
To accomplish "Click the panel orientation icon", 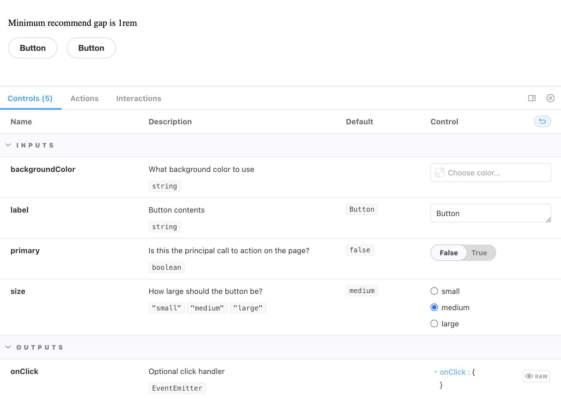I will [x=532, y=98].
